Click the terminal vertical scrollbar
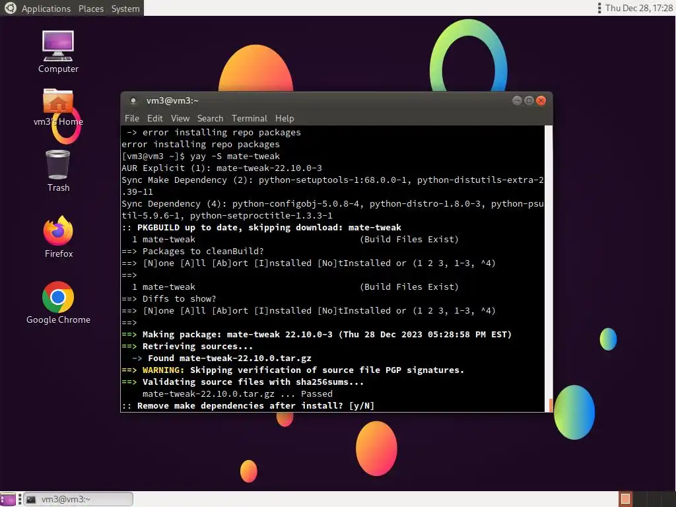 click(549, 269)
